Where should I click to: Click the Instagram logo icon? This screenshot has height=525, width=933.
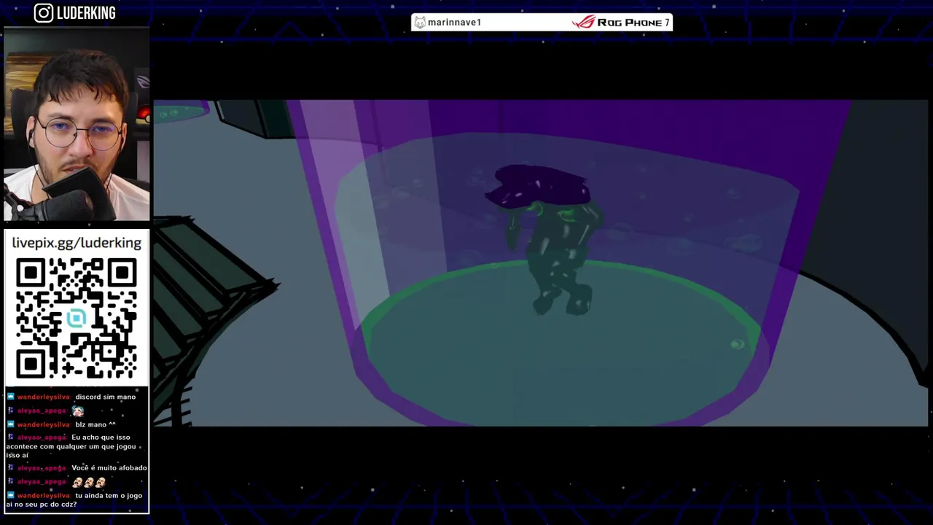44,13
